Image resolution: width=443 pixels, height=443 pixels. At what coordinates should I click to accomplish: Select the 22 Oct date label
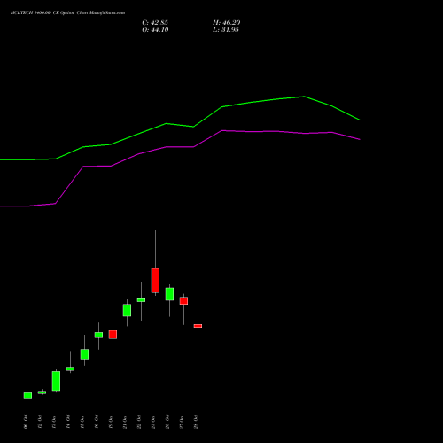pos(139,422)
